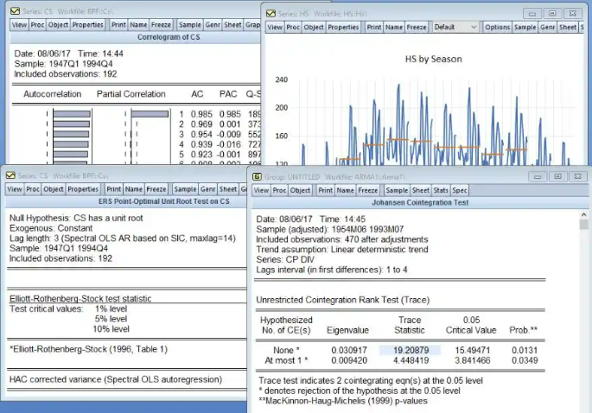592x413 pixels.
Task: Click Sample in the Correlogram of CS window
Action: click(x=190, y=25)
